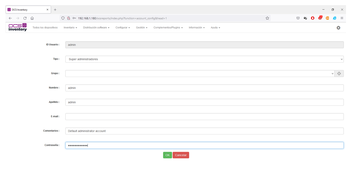Click the Contraseña password field
This screenshot has height=182, width=349.
(204, 145)
